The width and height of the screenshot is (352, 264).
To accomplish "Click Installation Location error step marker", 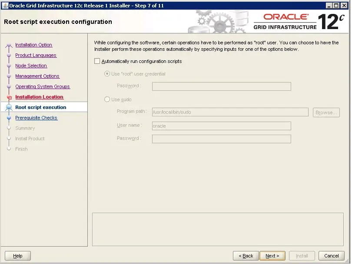I will (x=9, y=97).
